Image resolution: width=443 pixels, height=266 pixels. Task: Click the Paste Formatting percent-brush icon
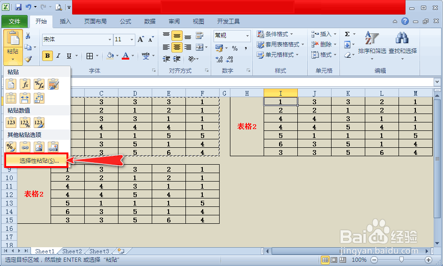pyautogui.click(x=11, y=147)
